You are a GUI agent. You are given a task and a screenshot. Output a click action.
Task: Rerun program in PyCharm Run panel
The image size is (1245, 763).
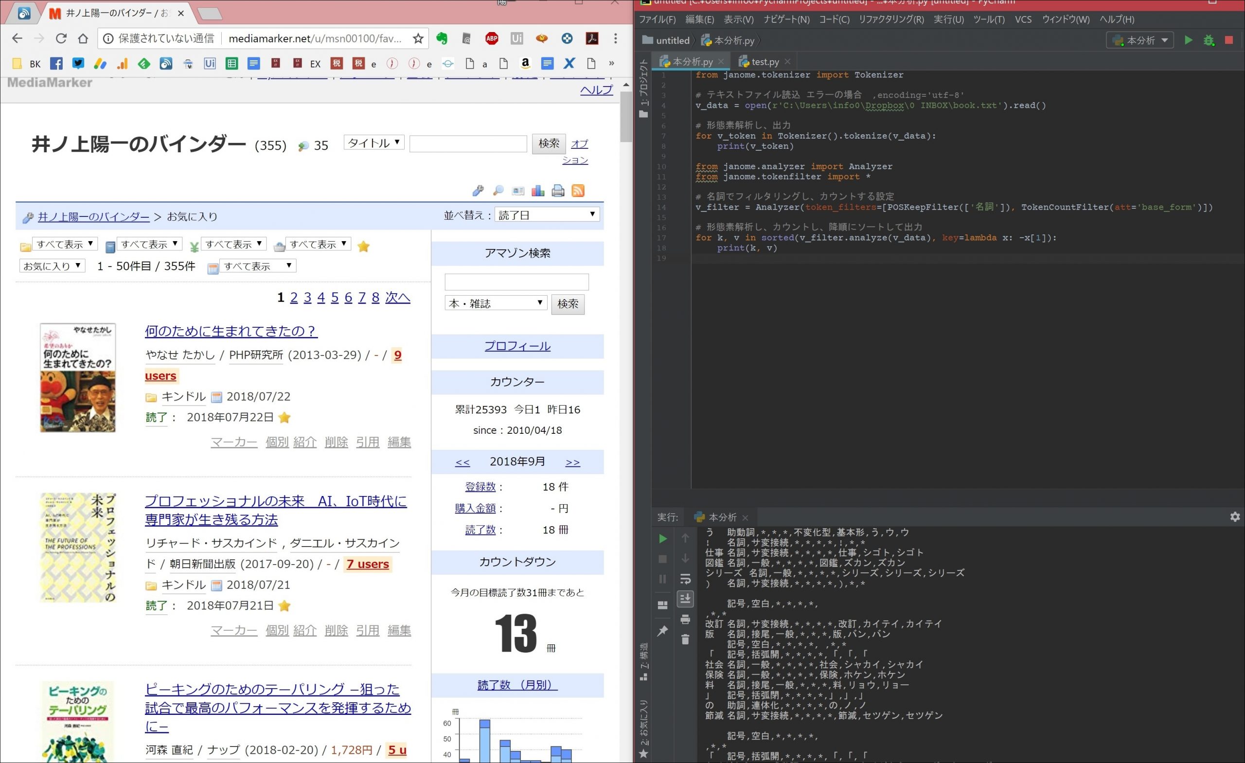pos(662,539)
